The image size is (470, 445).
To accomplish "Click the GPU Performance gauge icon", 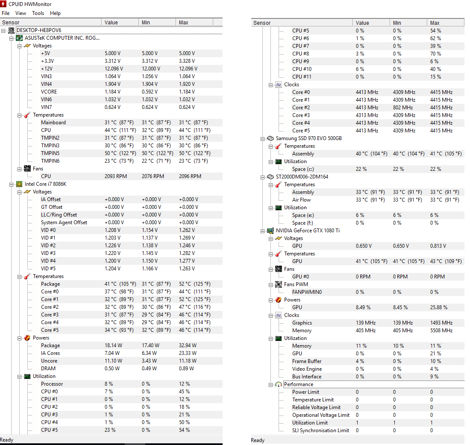I will (x=279, y=384).
